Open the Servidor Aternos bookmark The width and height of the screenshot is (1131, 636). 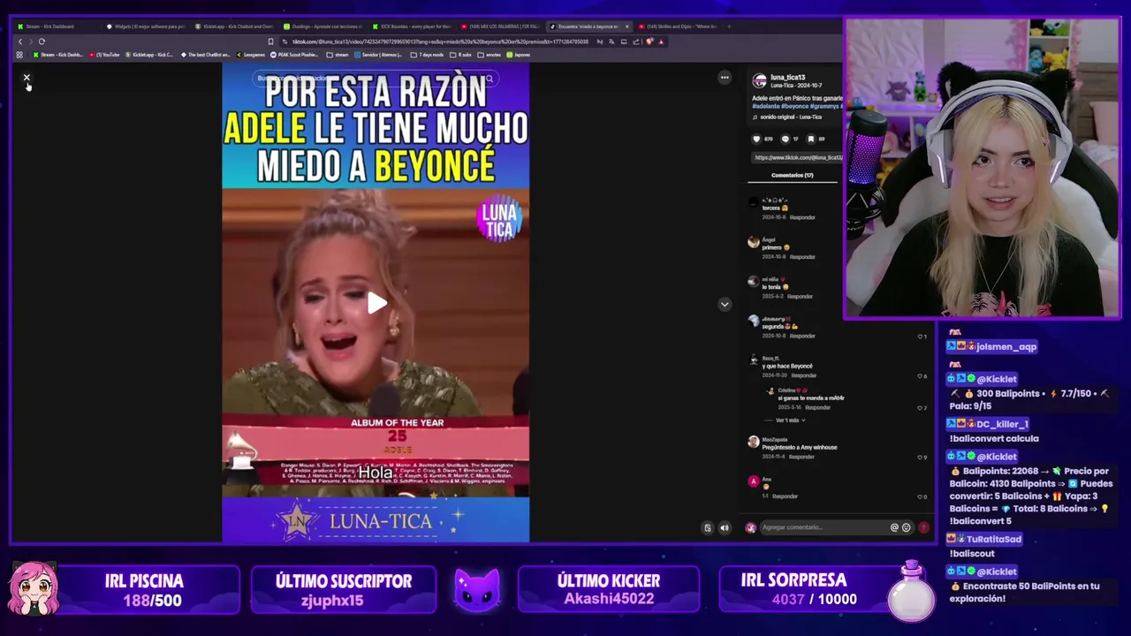click(x=378, y=55)
